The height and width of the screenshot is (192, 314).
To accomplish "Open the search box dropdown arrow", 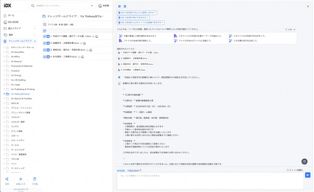I will click(92, 6).
